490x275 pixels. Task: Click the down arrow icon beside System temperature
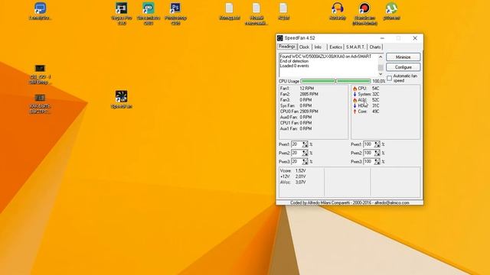coord(354,94)
